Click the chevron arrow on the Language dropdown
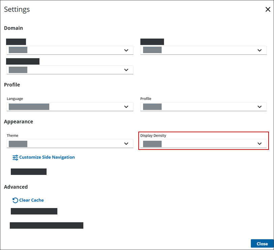 [126, 107]
